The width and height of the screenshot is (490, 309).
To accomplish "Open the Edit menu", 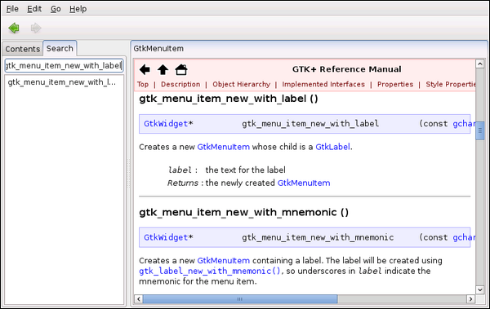I will click(x=34, y=9).
